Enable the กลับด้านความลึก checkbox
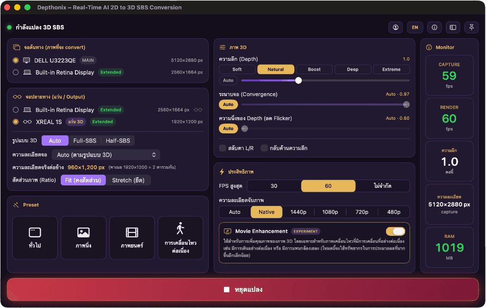This screenshot has width=486, height=308. tap(264, 148)
